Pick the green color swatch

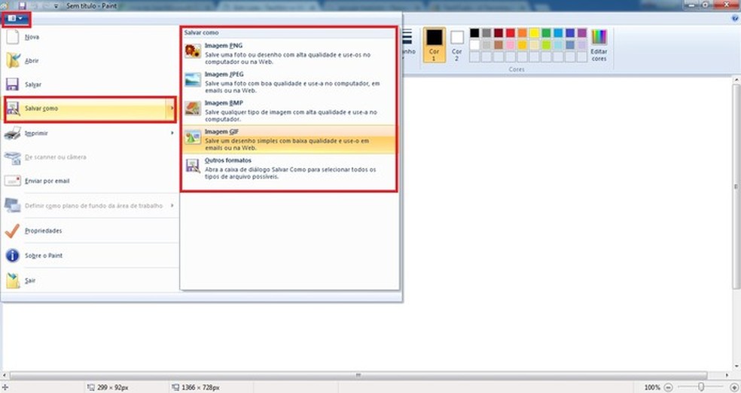[x=546, y=32]
